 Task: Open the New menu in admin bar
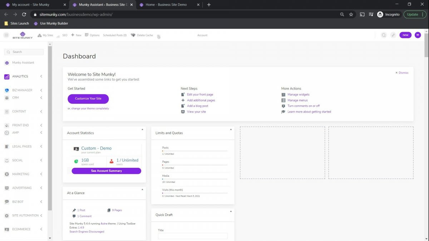click(76, 35)
